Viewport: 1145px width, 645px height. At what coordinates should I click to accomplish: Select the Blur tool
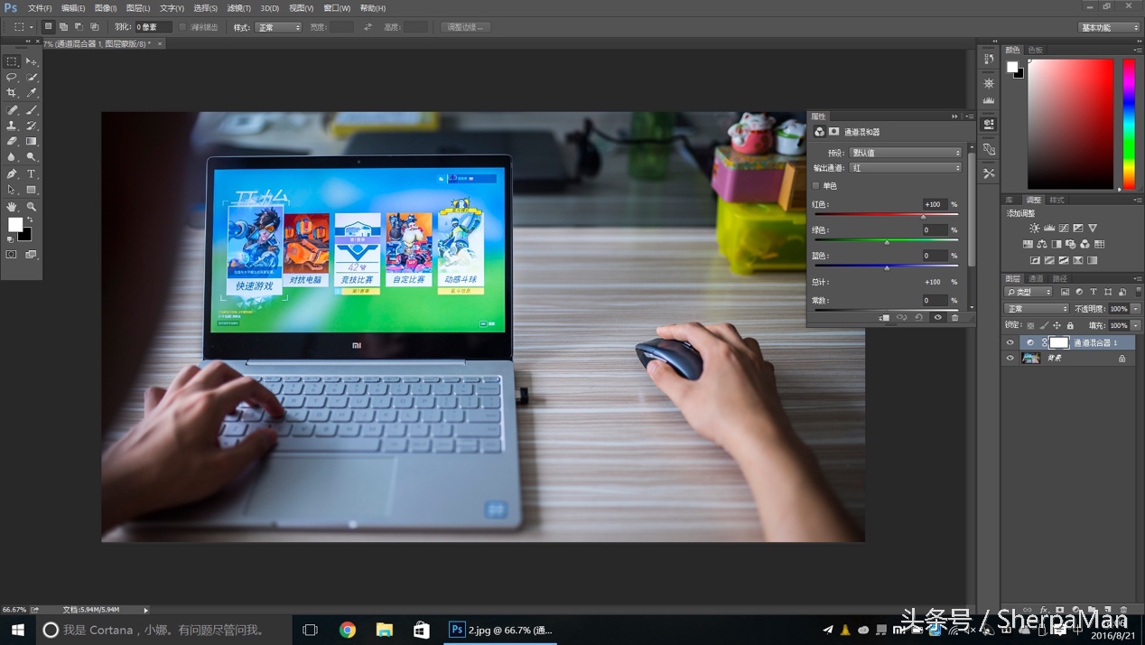pyautogui.click(x=12, y=157)
